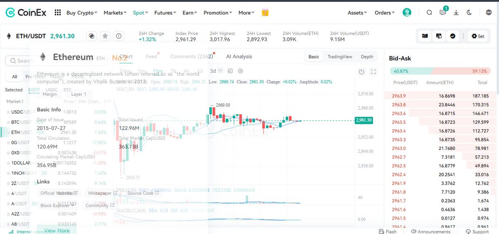
Task: Click the Bid-Ask ratio bar
Action: [x=440, y=71]
